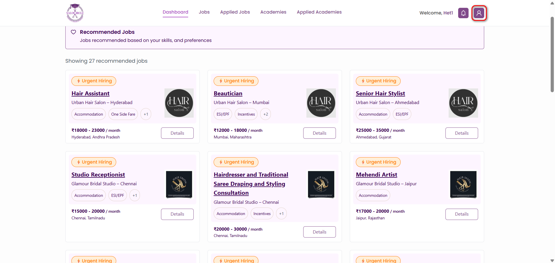Expand +1 benefits on Hair Assistant card
The width and height of the screenshot is (555, 263).
[x=146, y=114]
